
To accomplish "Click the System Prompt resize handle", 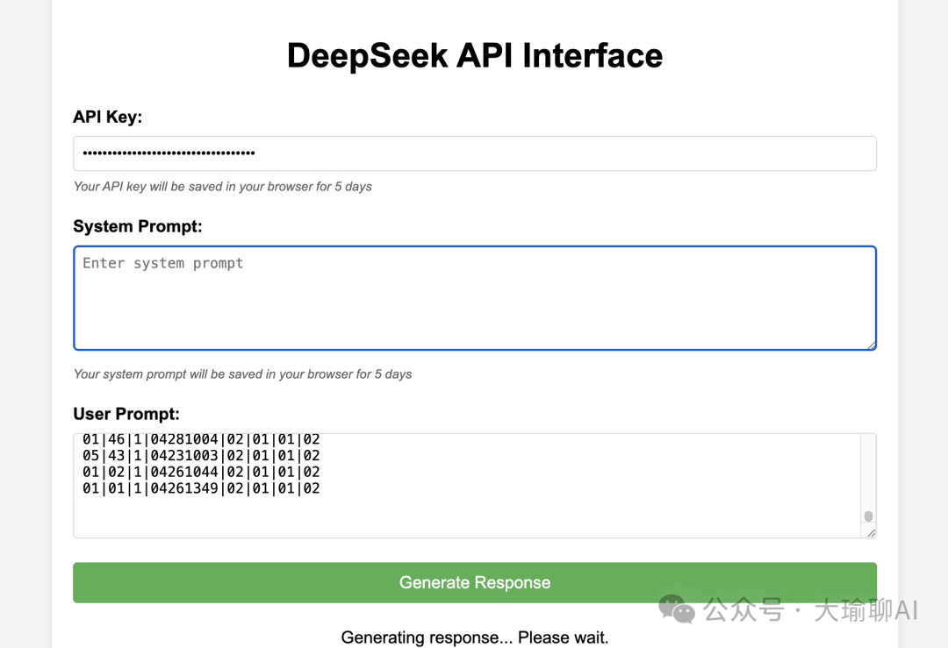I will coord(872,345).
